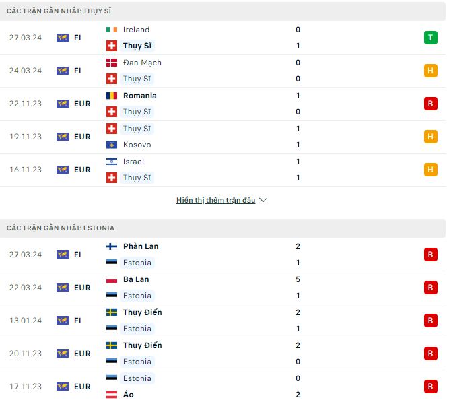This screenshot has width=449, height=402.
Task: Click competition icon for 19.11.23 Kosovo match
Action: pyautogui.click(x=63, y=137)
